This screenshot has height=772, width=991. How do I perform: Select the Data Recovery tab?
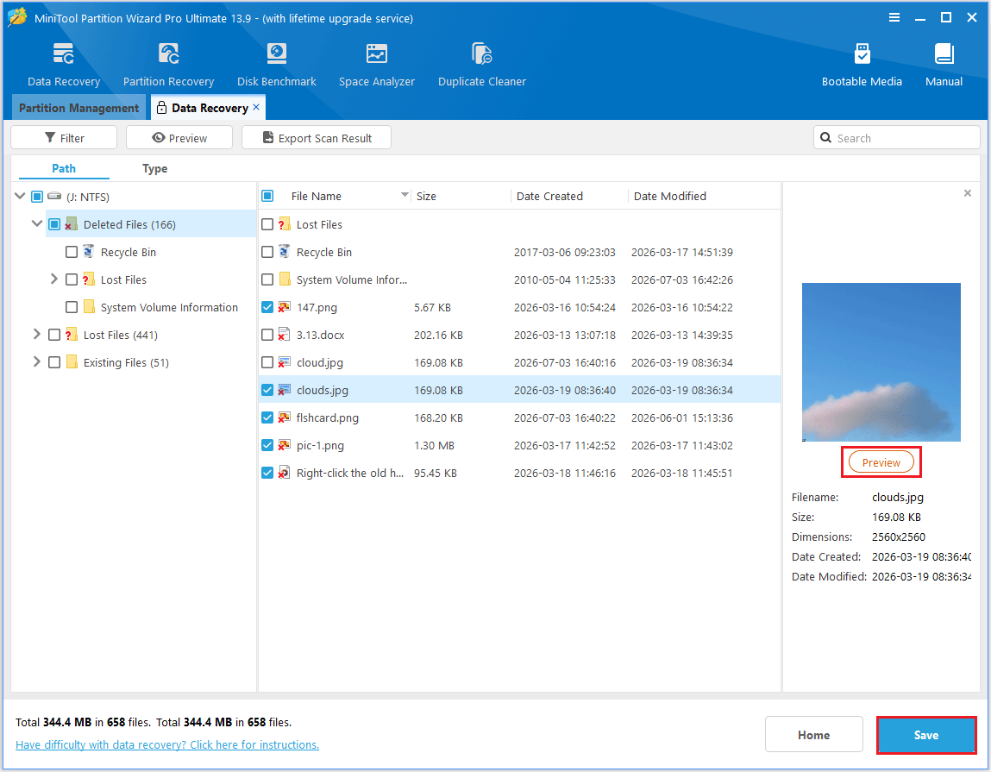coord(208,108)
